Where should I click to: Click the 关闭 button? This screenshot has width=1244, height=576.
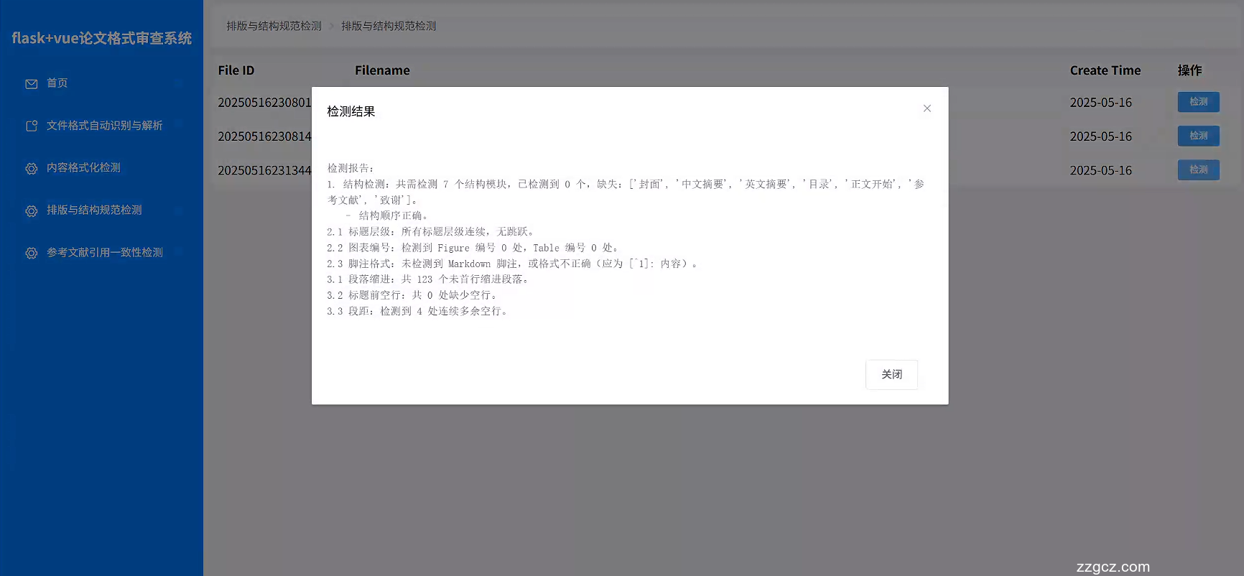tap(891, 375)
